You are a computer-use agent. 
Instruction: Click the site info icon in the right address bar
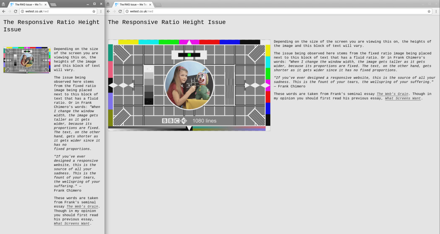(127, 11)
